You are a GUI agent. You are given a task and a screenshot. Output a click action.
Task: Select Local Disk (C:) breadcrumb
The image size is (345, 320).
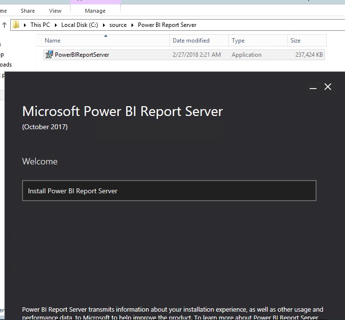coord(80,25)
